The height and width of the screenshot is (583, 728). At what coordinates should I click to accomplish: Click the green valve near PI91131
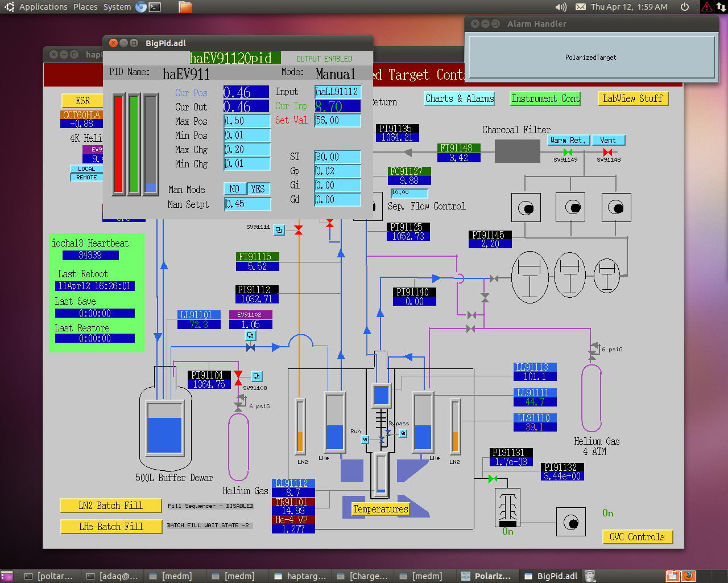pyautogui.click(x=493, y=478)
